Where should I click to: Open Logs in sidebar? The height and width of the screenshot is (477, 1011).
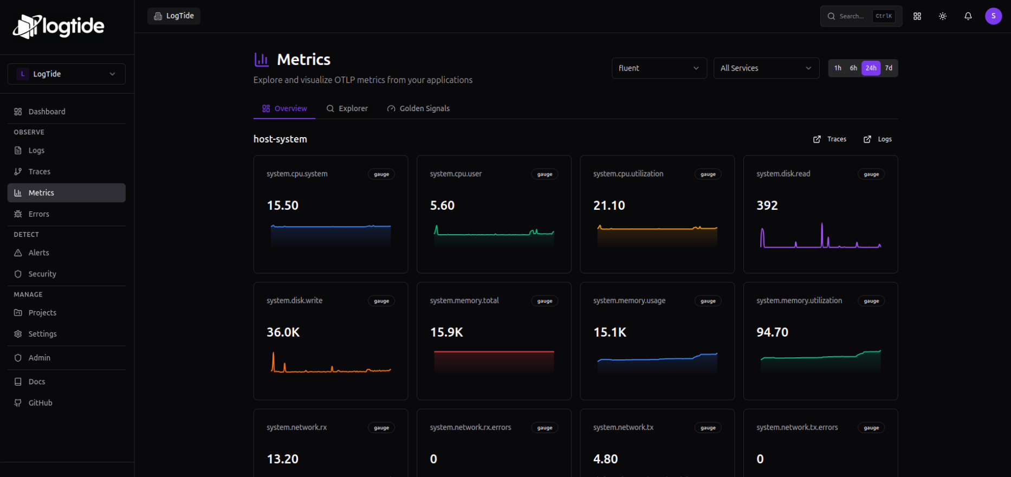click(x=67, y=150)
